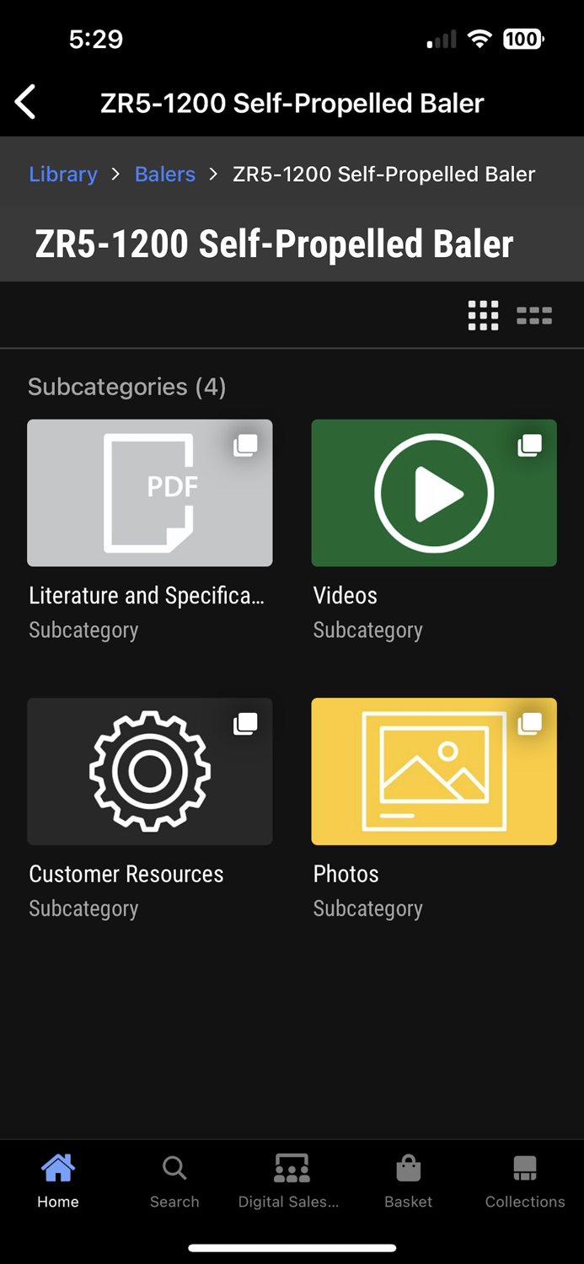Open Customer Resources gear thumbnail
Viewport: 584px width, 1264px height.
coord(149,771)
